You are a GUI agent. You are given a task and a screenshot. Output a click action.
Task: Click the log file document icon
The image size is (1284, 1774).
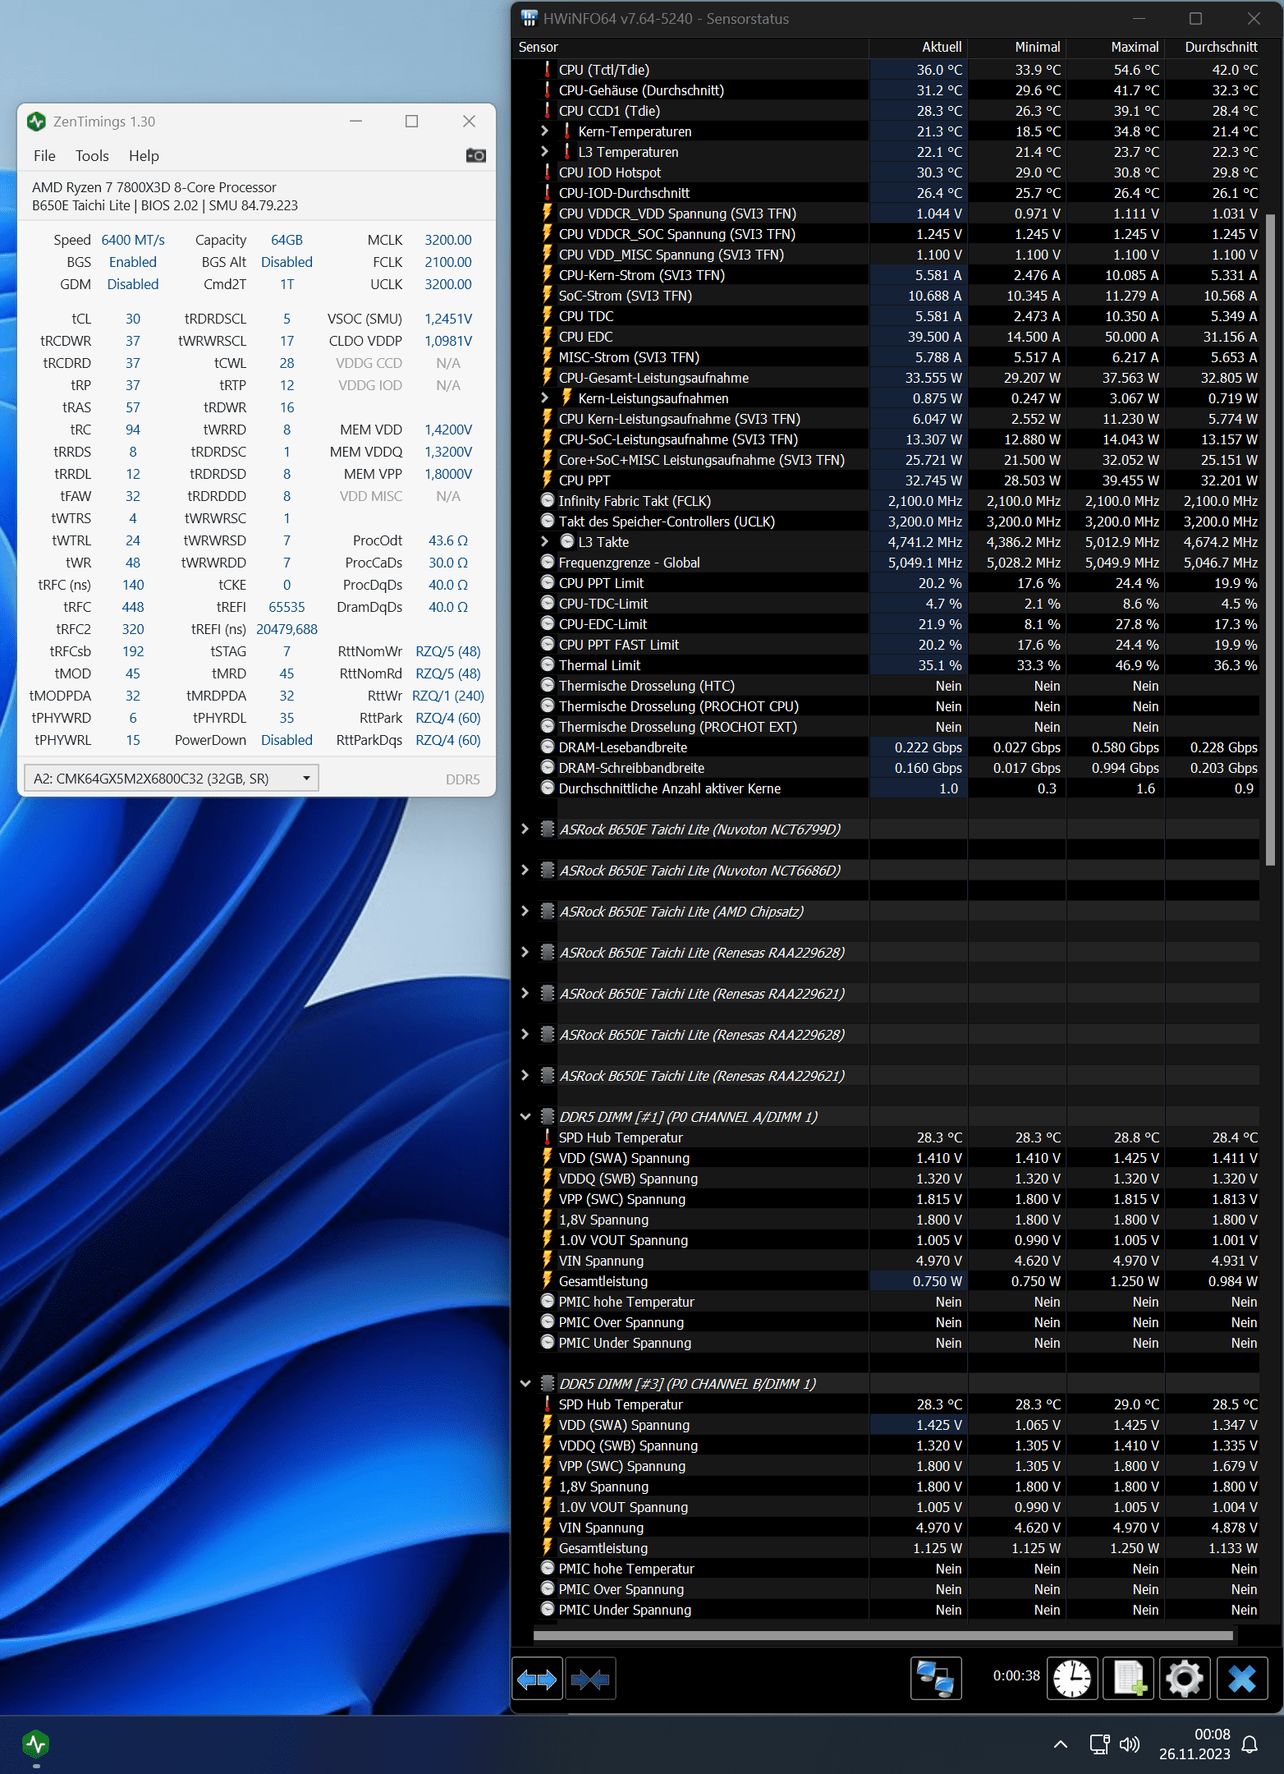coord(1129,1679)
